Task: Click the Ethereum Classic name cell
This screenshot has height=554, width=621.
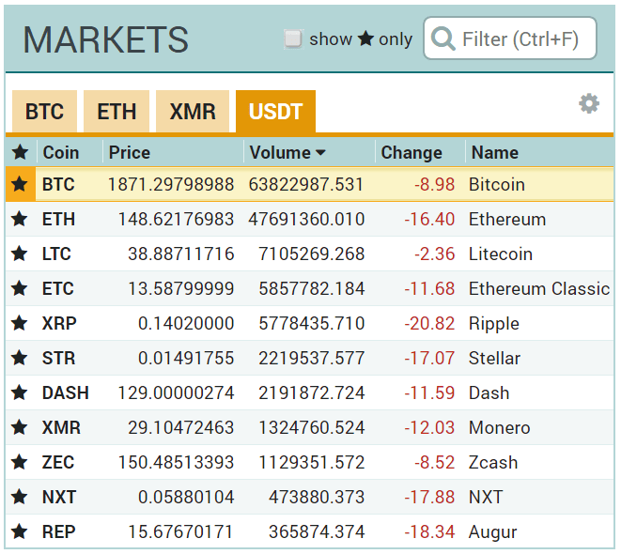Action: 539,288
